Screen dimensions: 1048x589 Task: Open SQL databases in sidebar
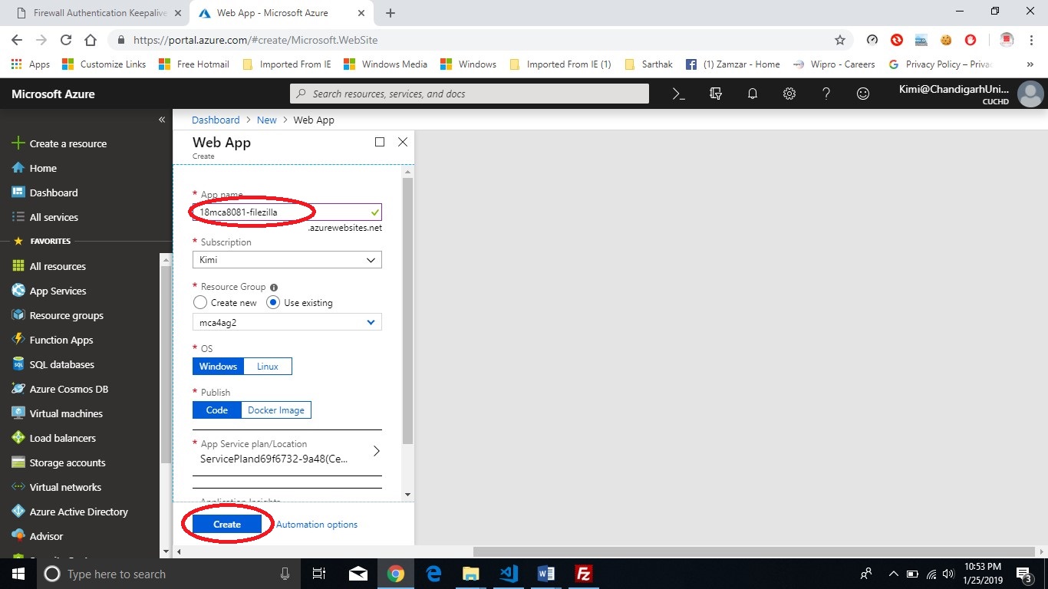click(53, 364)
